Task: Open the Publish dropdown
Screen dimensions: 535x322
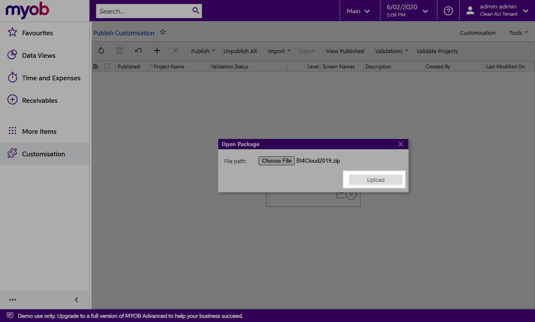Action: [x=203, y=51]
